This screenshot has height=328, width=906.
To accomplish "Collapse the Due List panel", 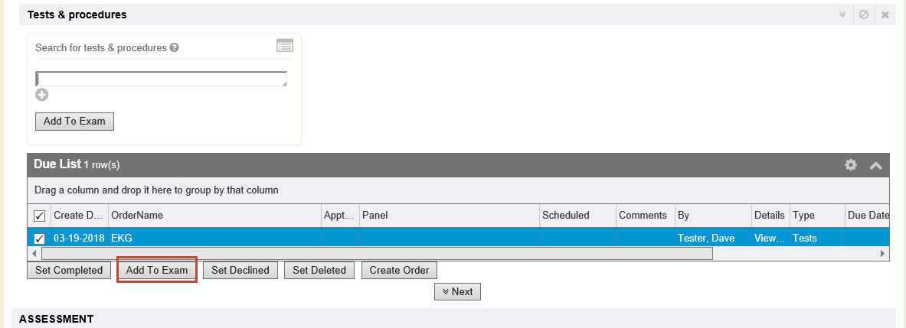I will [x=876, y=165].
